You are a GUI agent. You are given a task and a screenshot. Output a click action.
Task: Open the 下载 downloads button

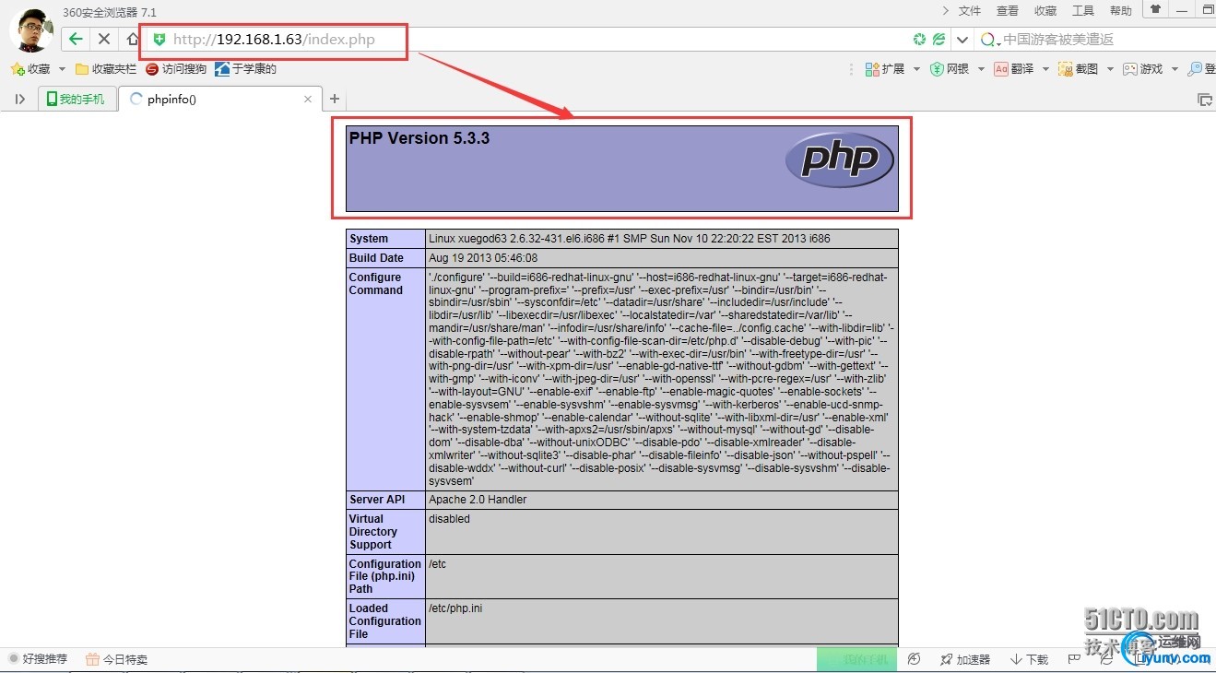click(1030, 659)
